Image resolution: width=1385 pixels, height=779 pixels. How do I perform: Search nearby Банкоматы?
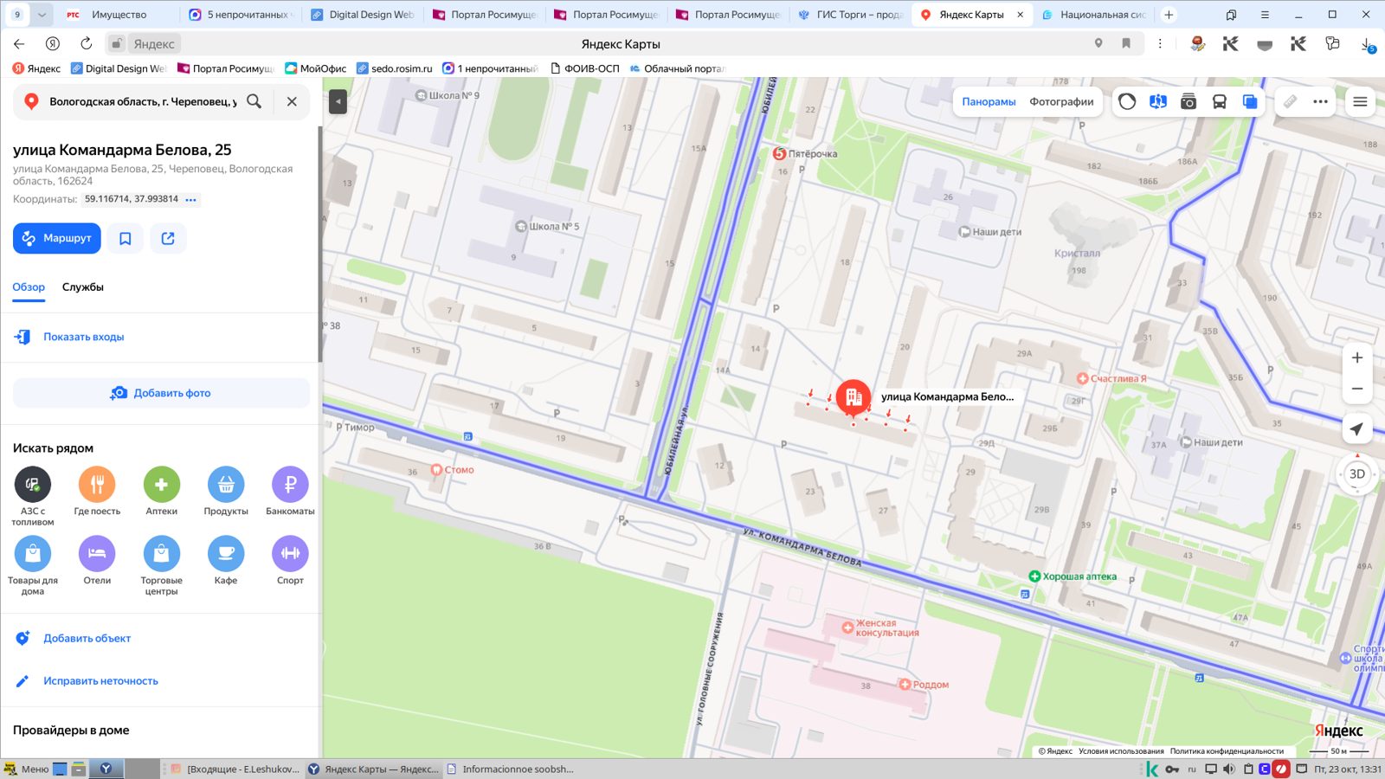[290, 491]
